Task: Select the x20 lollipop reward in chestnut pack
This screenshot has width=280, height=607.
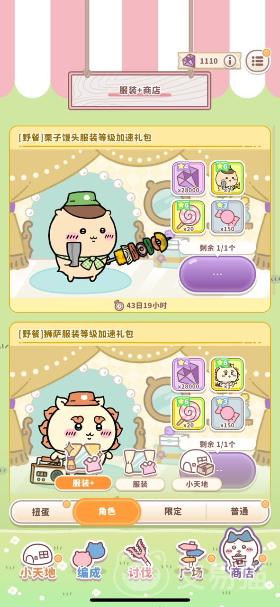Action: click(188, 217)
